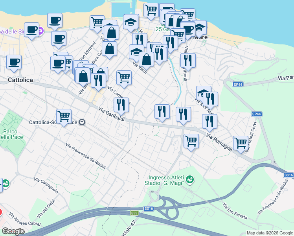294x236 pixels.
Task: Click the railway station icon at Cattolica-SG
Action: point(82,122)
